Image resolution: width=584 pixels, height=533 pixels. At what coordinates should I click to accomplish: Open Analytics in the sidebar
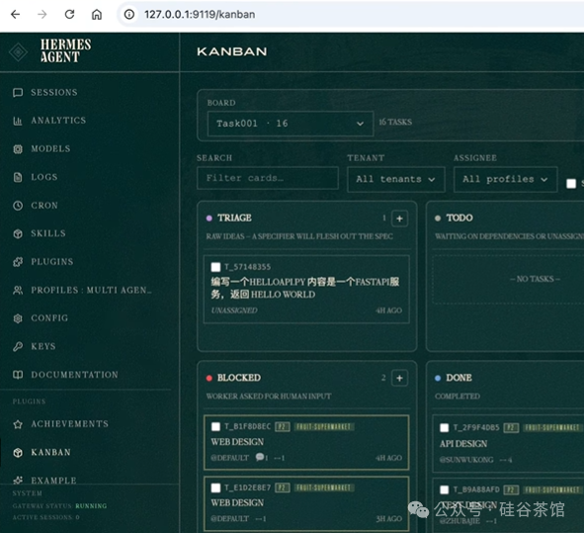58,121
